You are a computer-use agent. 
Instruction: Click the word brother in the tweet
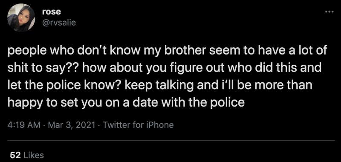pyautogui.click(x=188, y=51)
